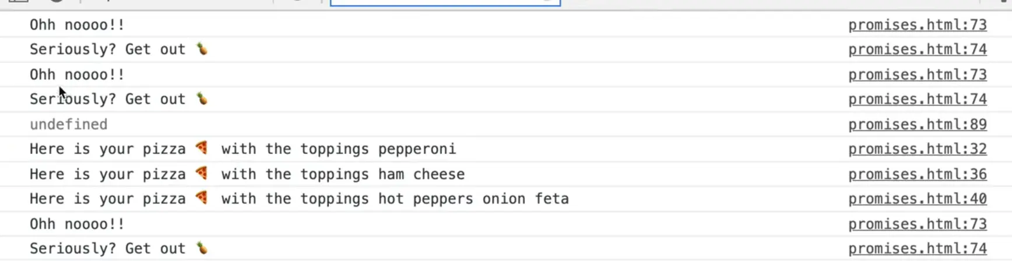Follow the promises.html:40 source link

pos(917,199)
